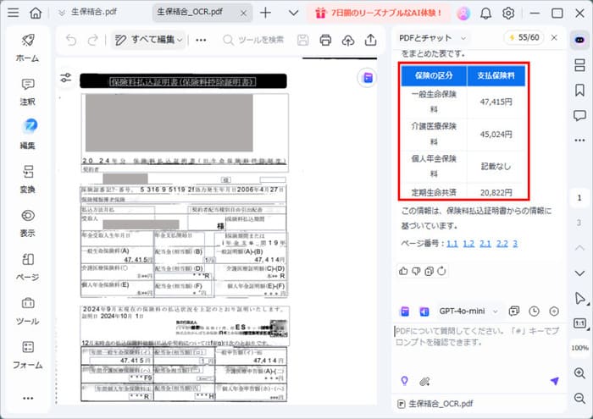Add a new tab with plus button
Viewport: 593px width, 419px height.
pos(265,13)
